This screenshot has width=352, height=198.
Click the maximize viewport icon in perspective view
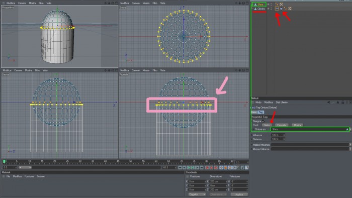coord(117,3)
